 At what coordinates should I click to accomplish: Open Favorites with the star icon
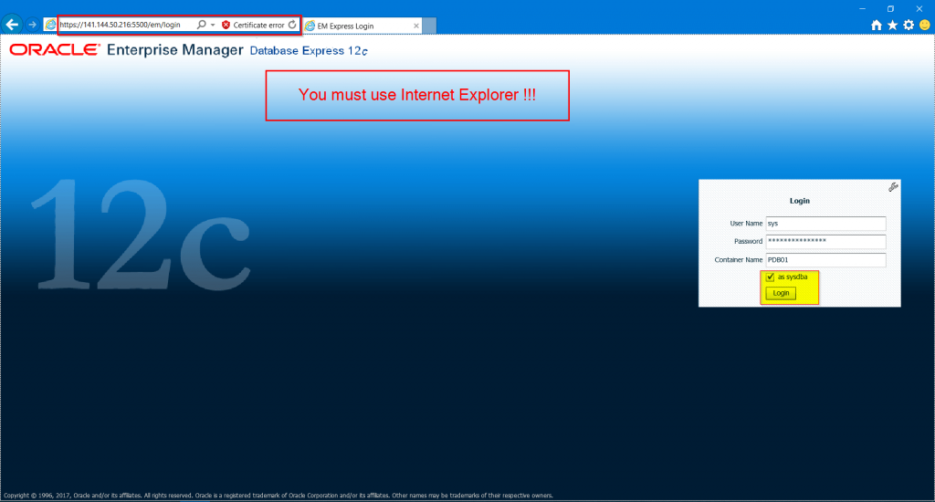tap(893, 26)
